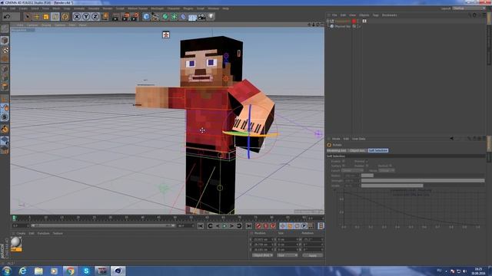Open the File menu in menu bar
This screenshot has height=276, width=492.
point(5,8)
